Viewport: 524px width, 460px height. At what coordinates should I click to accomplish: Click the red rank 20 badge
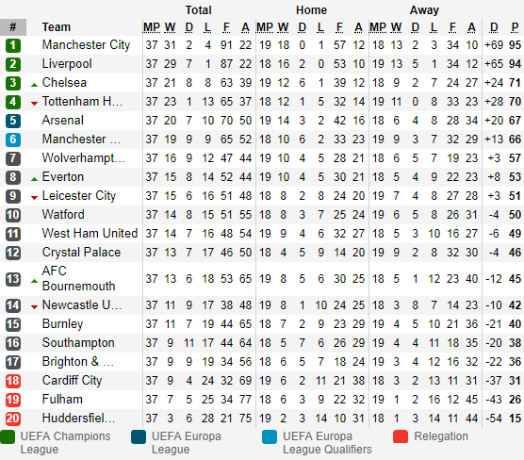click(13, 419)
